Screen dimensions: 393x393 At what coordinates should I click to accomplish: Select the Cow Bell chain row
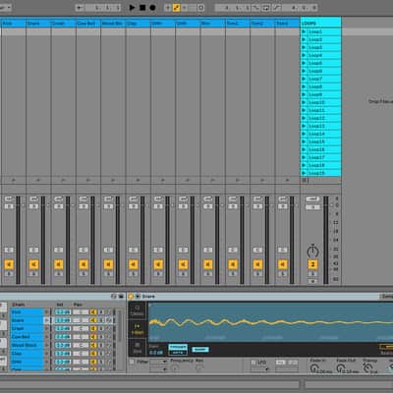(27, 337)
